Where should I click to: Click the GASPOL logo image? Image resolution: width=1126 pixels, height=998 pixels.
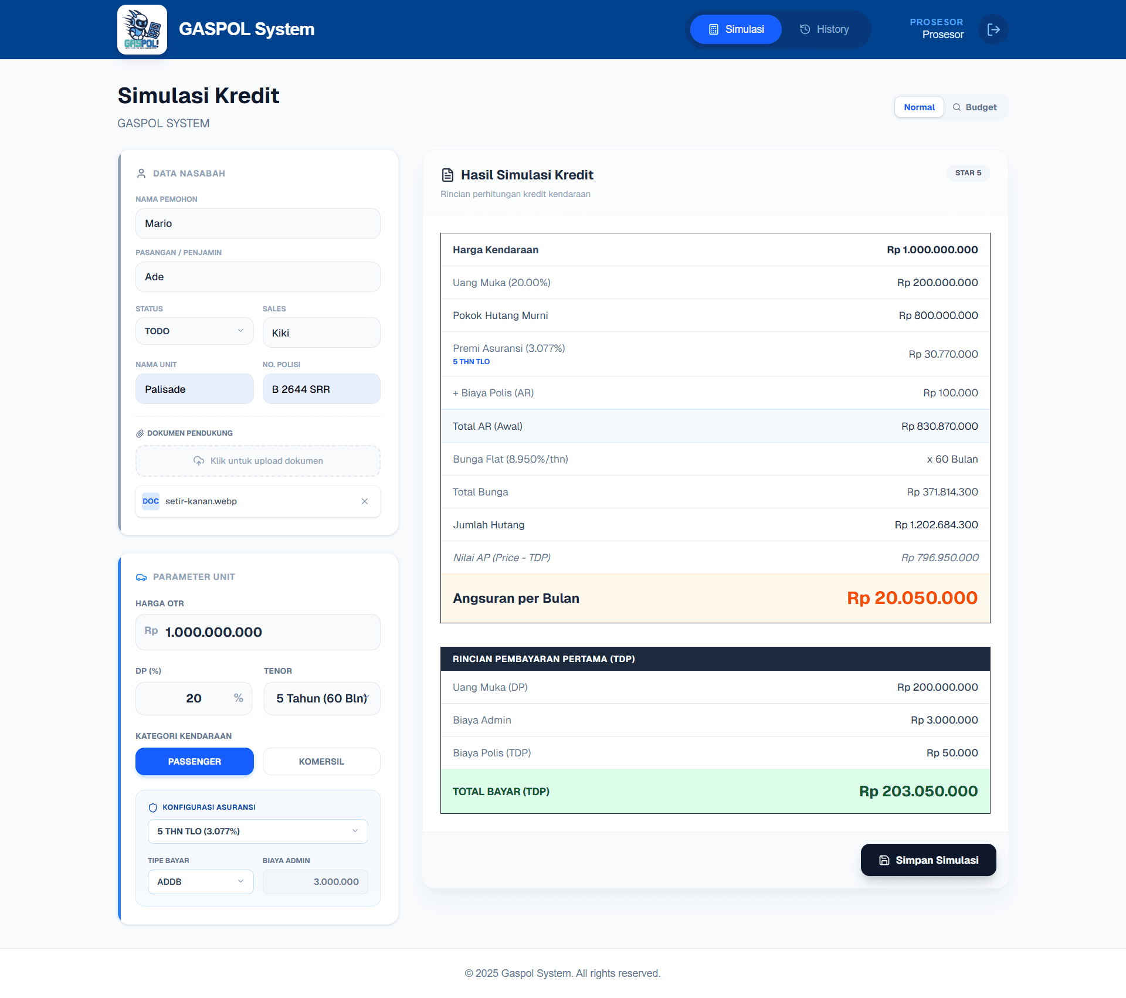[x=142, y=29]
